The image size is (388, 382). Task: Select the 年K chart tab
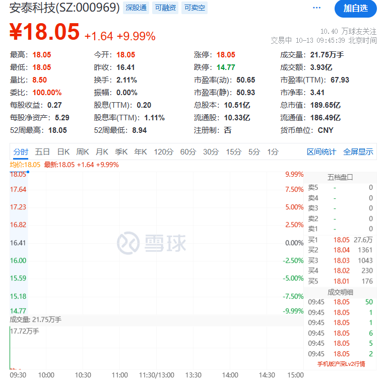(141, 151)
